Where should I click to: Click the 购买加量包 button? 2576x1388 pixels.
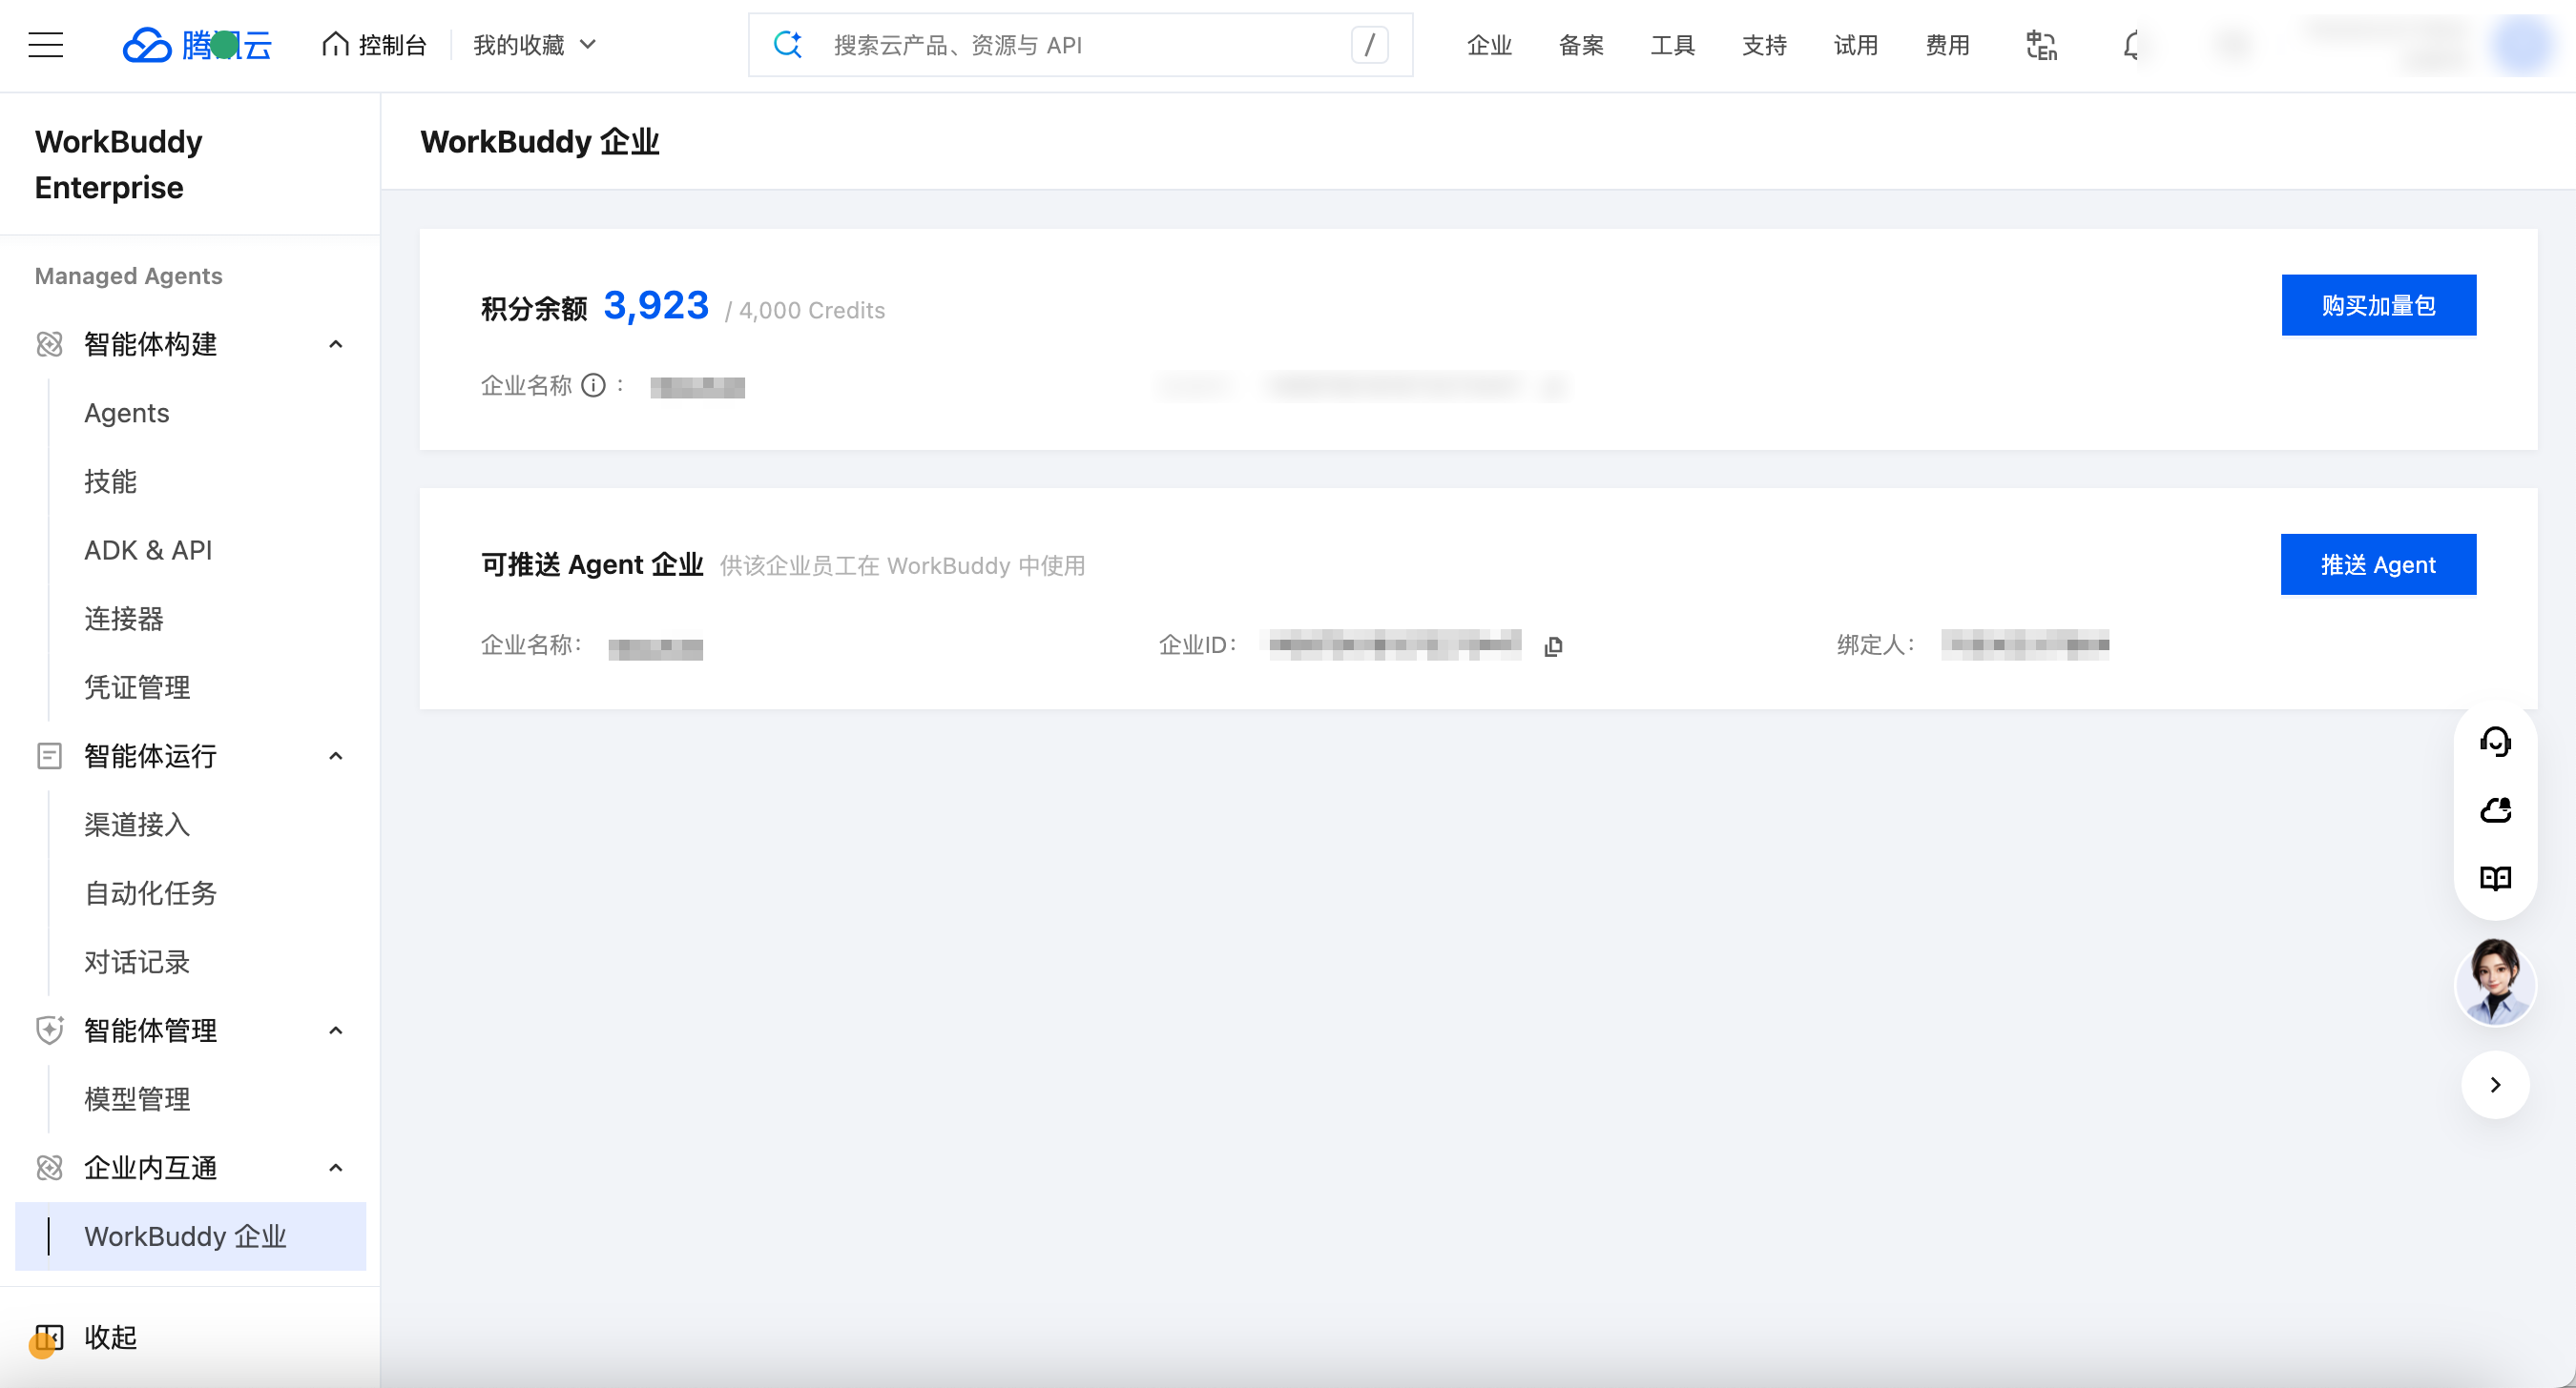coord(2379,305)
